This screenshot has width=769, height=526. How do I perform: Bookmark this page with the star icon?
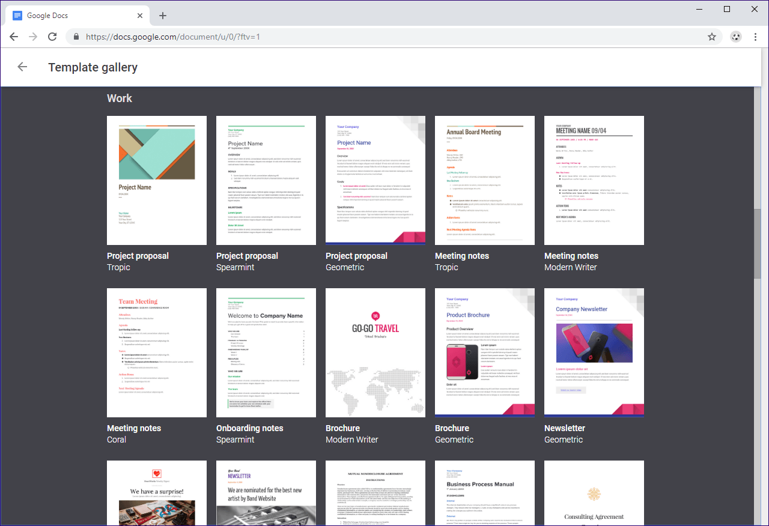coord(712,37)
